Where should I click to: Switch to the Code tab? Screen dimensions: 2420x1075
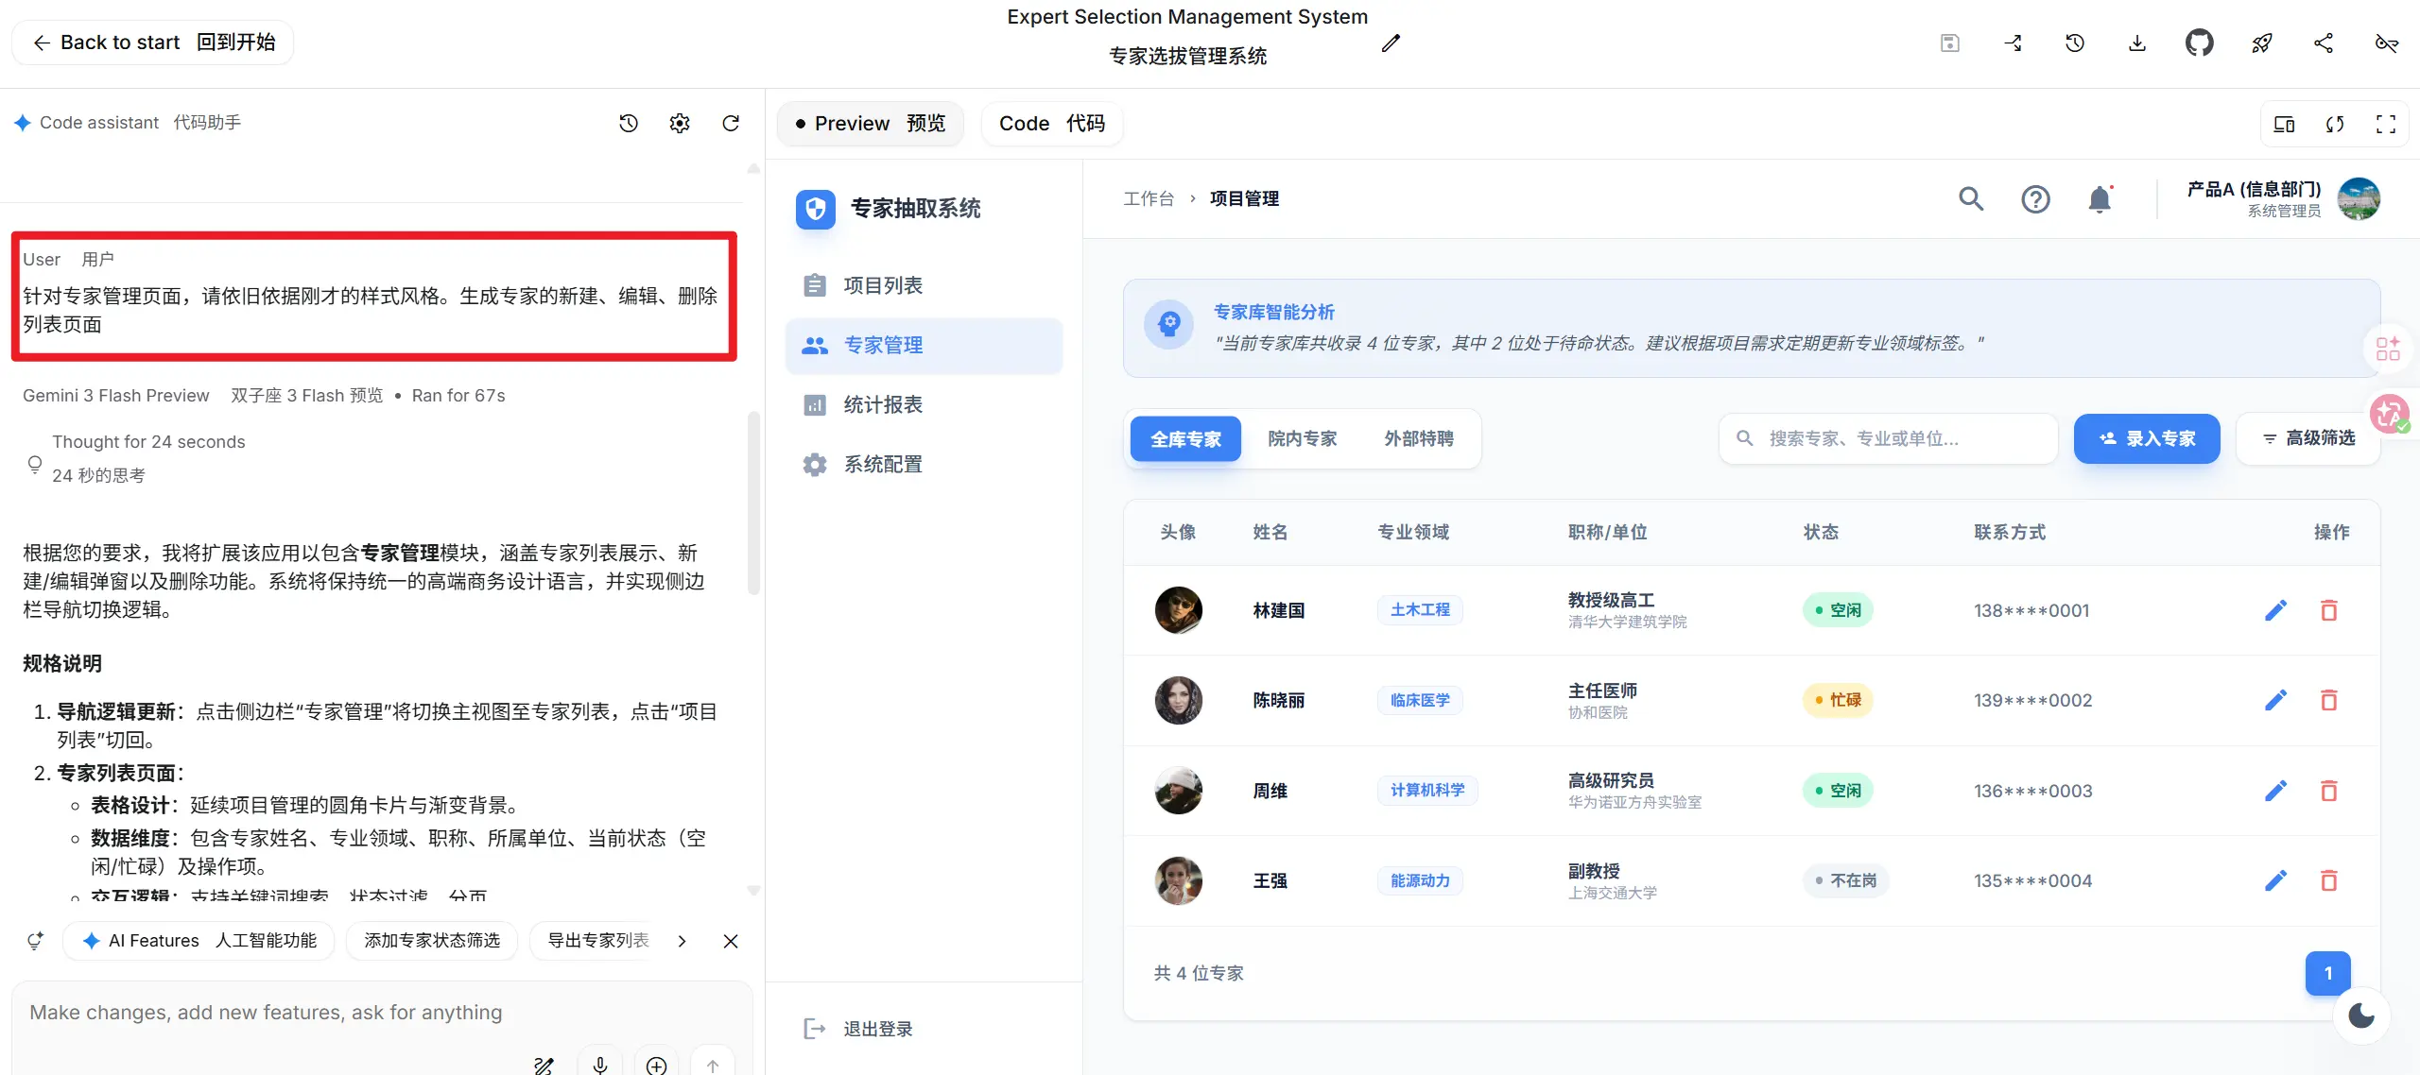[1051, 124]
